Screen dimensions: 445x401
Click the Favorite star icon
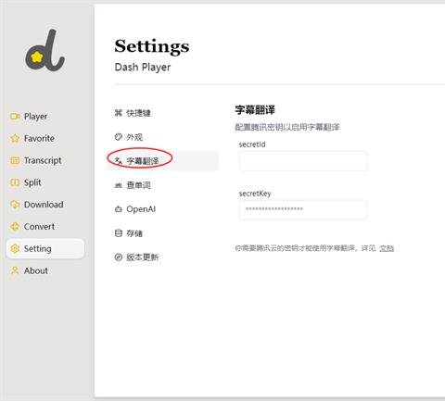tap(15, 138)
